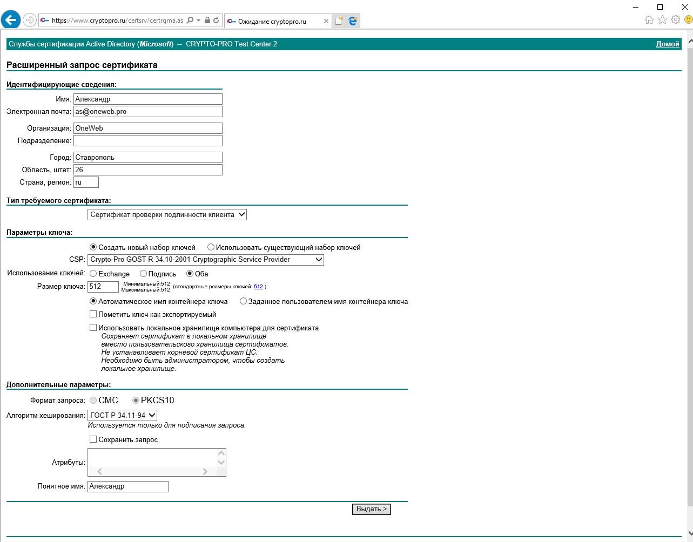Click the Атрибуты left scroll arrow

coord(100,471)
